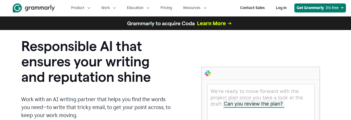Open the Product navigation menu

pos(78,8)
